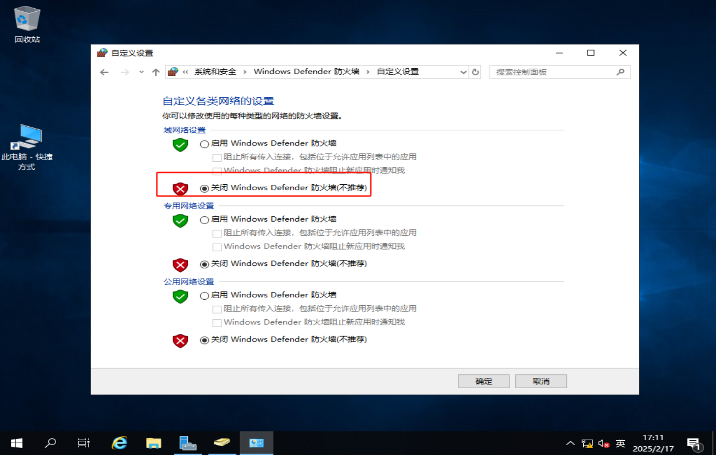The image size is (716, 455).
Task: Click the Forward navigation arrow
Action: click(125, 72)
